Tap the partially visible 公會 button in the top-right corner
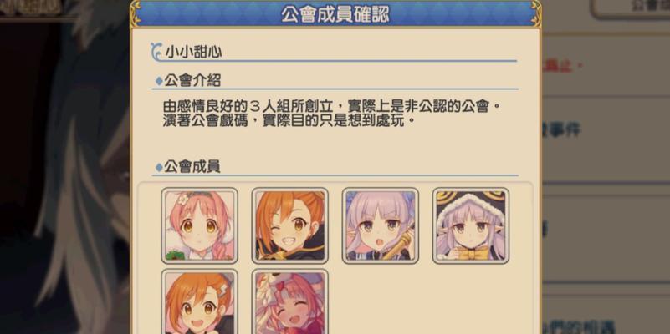Viewport: 670px width, 334px height. pyautogui.click(x=631, y=8)
